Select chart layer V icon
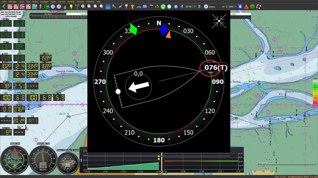The width and height of the screenshot is (318, 178). [x=28, y=6]
